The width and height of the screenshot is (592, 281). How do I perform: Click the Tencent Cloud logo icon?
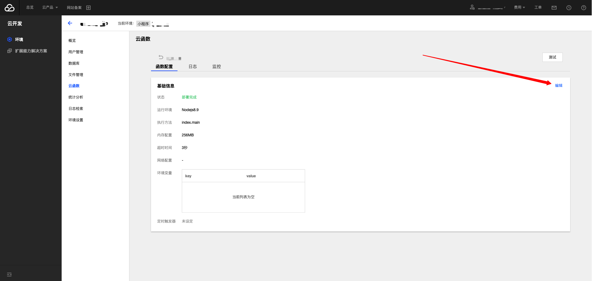[10, 8]
